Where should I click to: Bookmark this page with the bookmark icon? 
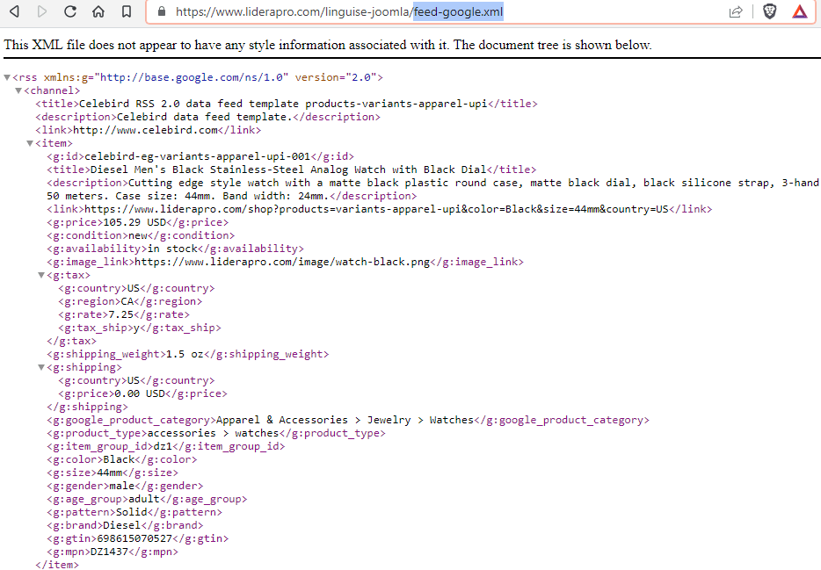127,11
